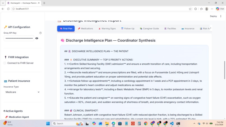Click the taskbar Search box
This screenshot has width=226, height=127.
(68, 124)
